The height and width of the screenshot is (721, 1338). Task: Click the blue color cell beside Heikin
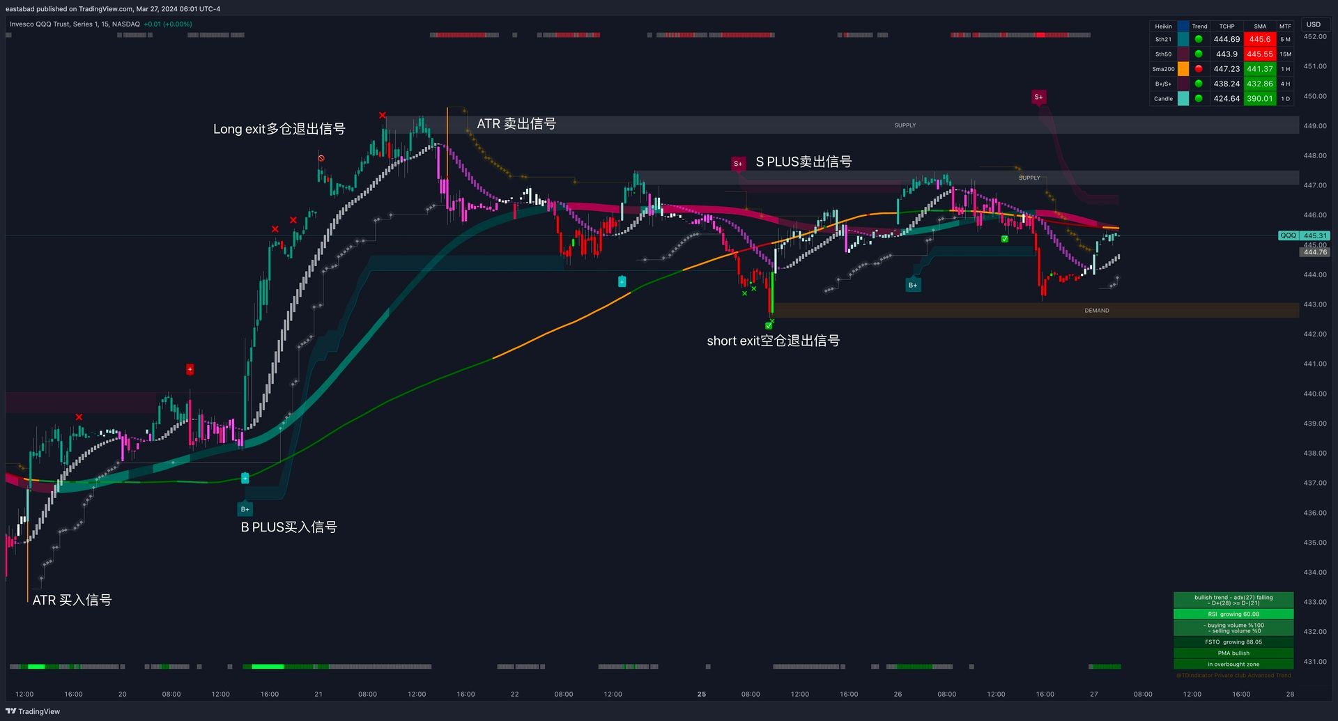pyautogui.click(x=1183, y=26)
